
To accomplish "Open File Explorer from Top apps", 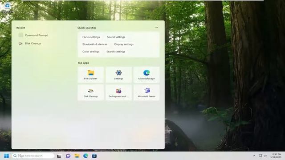I will click(x=91, y=75).
